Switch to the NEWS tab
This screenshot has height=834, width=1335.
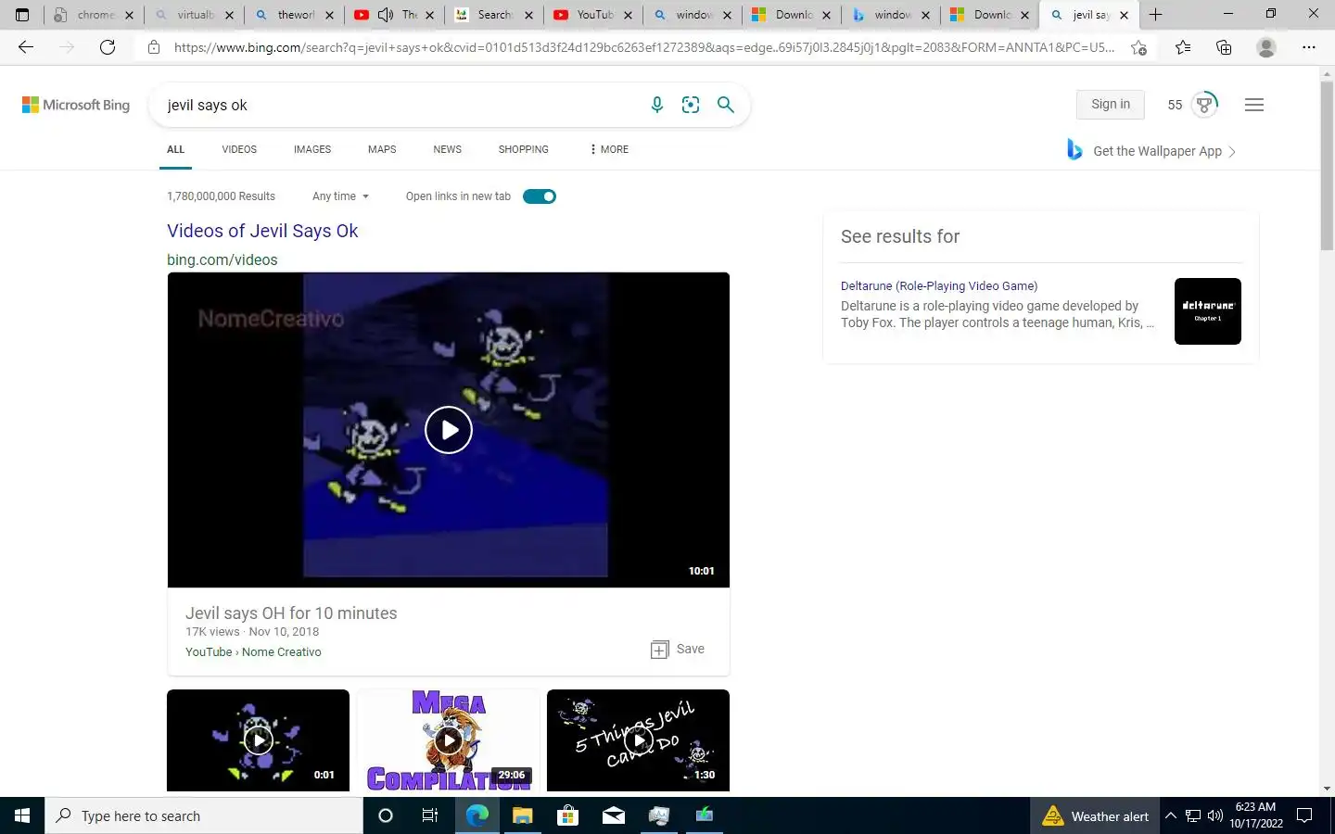pos(448,149)
